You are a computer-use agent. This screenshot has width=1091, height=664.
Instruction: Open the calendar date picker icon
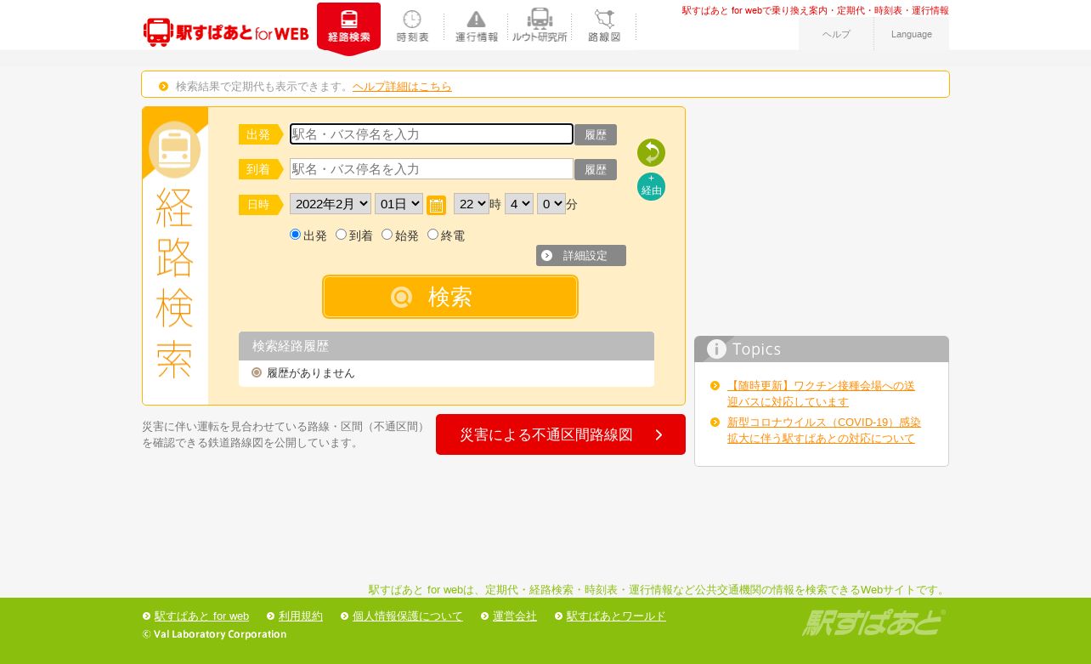tap(436, 205)
